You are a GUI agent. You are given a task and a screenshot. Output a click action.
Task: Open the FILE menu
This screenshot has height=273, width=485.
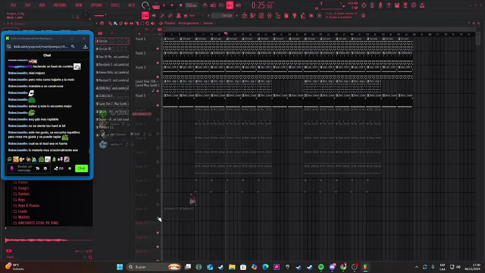[13, 5]
